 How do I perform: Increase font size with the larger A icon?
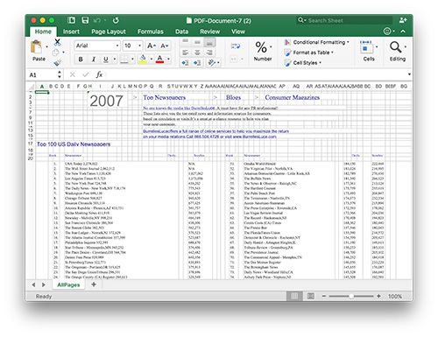(152, 46)
